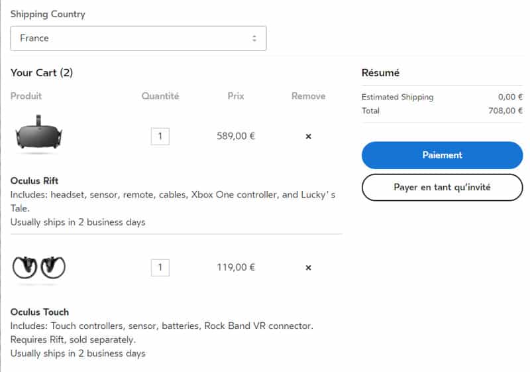Choose Payer en tant qu'invité
The width and height of the screenshot is (530, 372).
click(442, 188)
